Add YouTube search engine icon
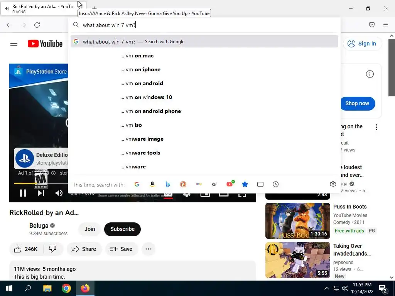The height and width of the screenshot is (296, 395). [x=230, y=184]
